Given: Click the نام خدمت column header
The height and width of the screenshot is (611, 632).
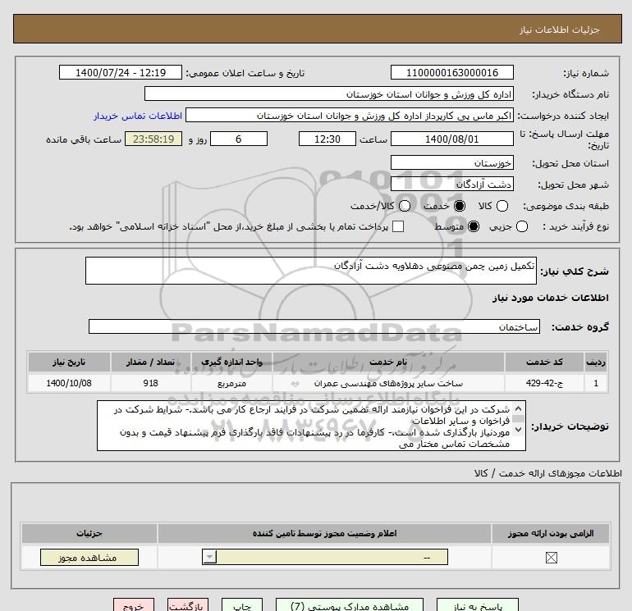Looking at the screenshot, I should 388,362.
